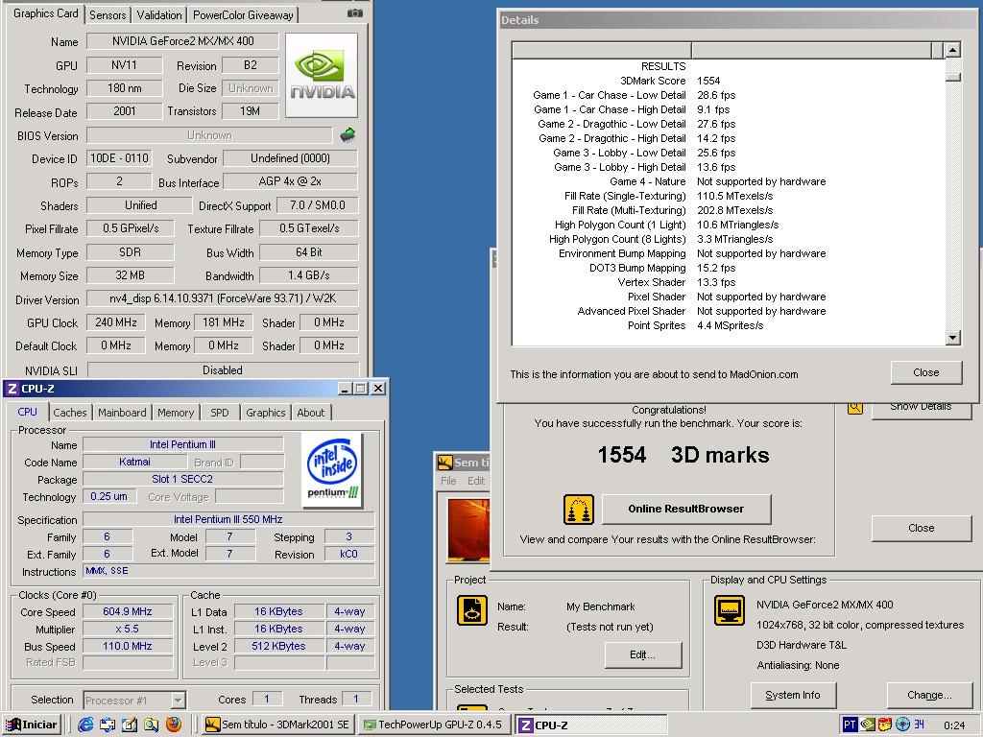Click the Edit... project button
The image size is (983, 737).
pyautogui.click(x=642, y=654)
